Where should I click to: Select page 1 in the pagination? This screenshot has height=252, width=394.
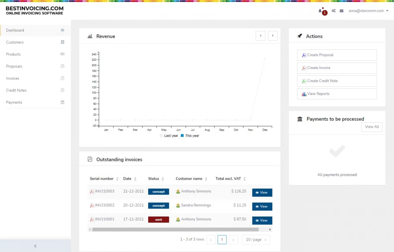coord(222,240)
